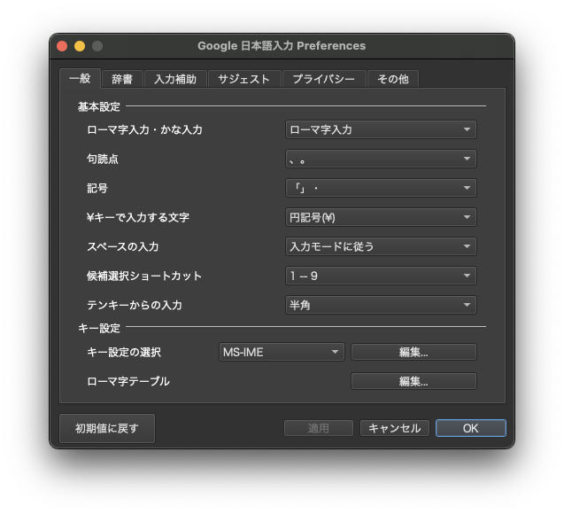Click the Google 日本語入力 Preferences title

(282, 46)
